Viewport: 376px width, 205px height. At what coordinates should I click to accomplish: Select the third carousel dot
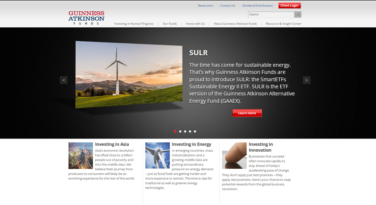[185, 132]
